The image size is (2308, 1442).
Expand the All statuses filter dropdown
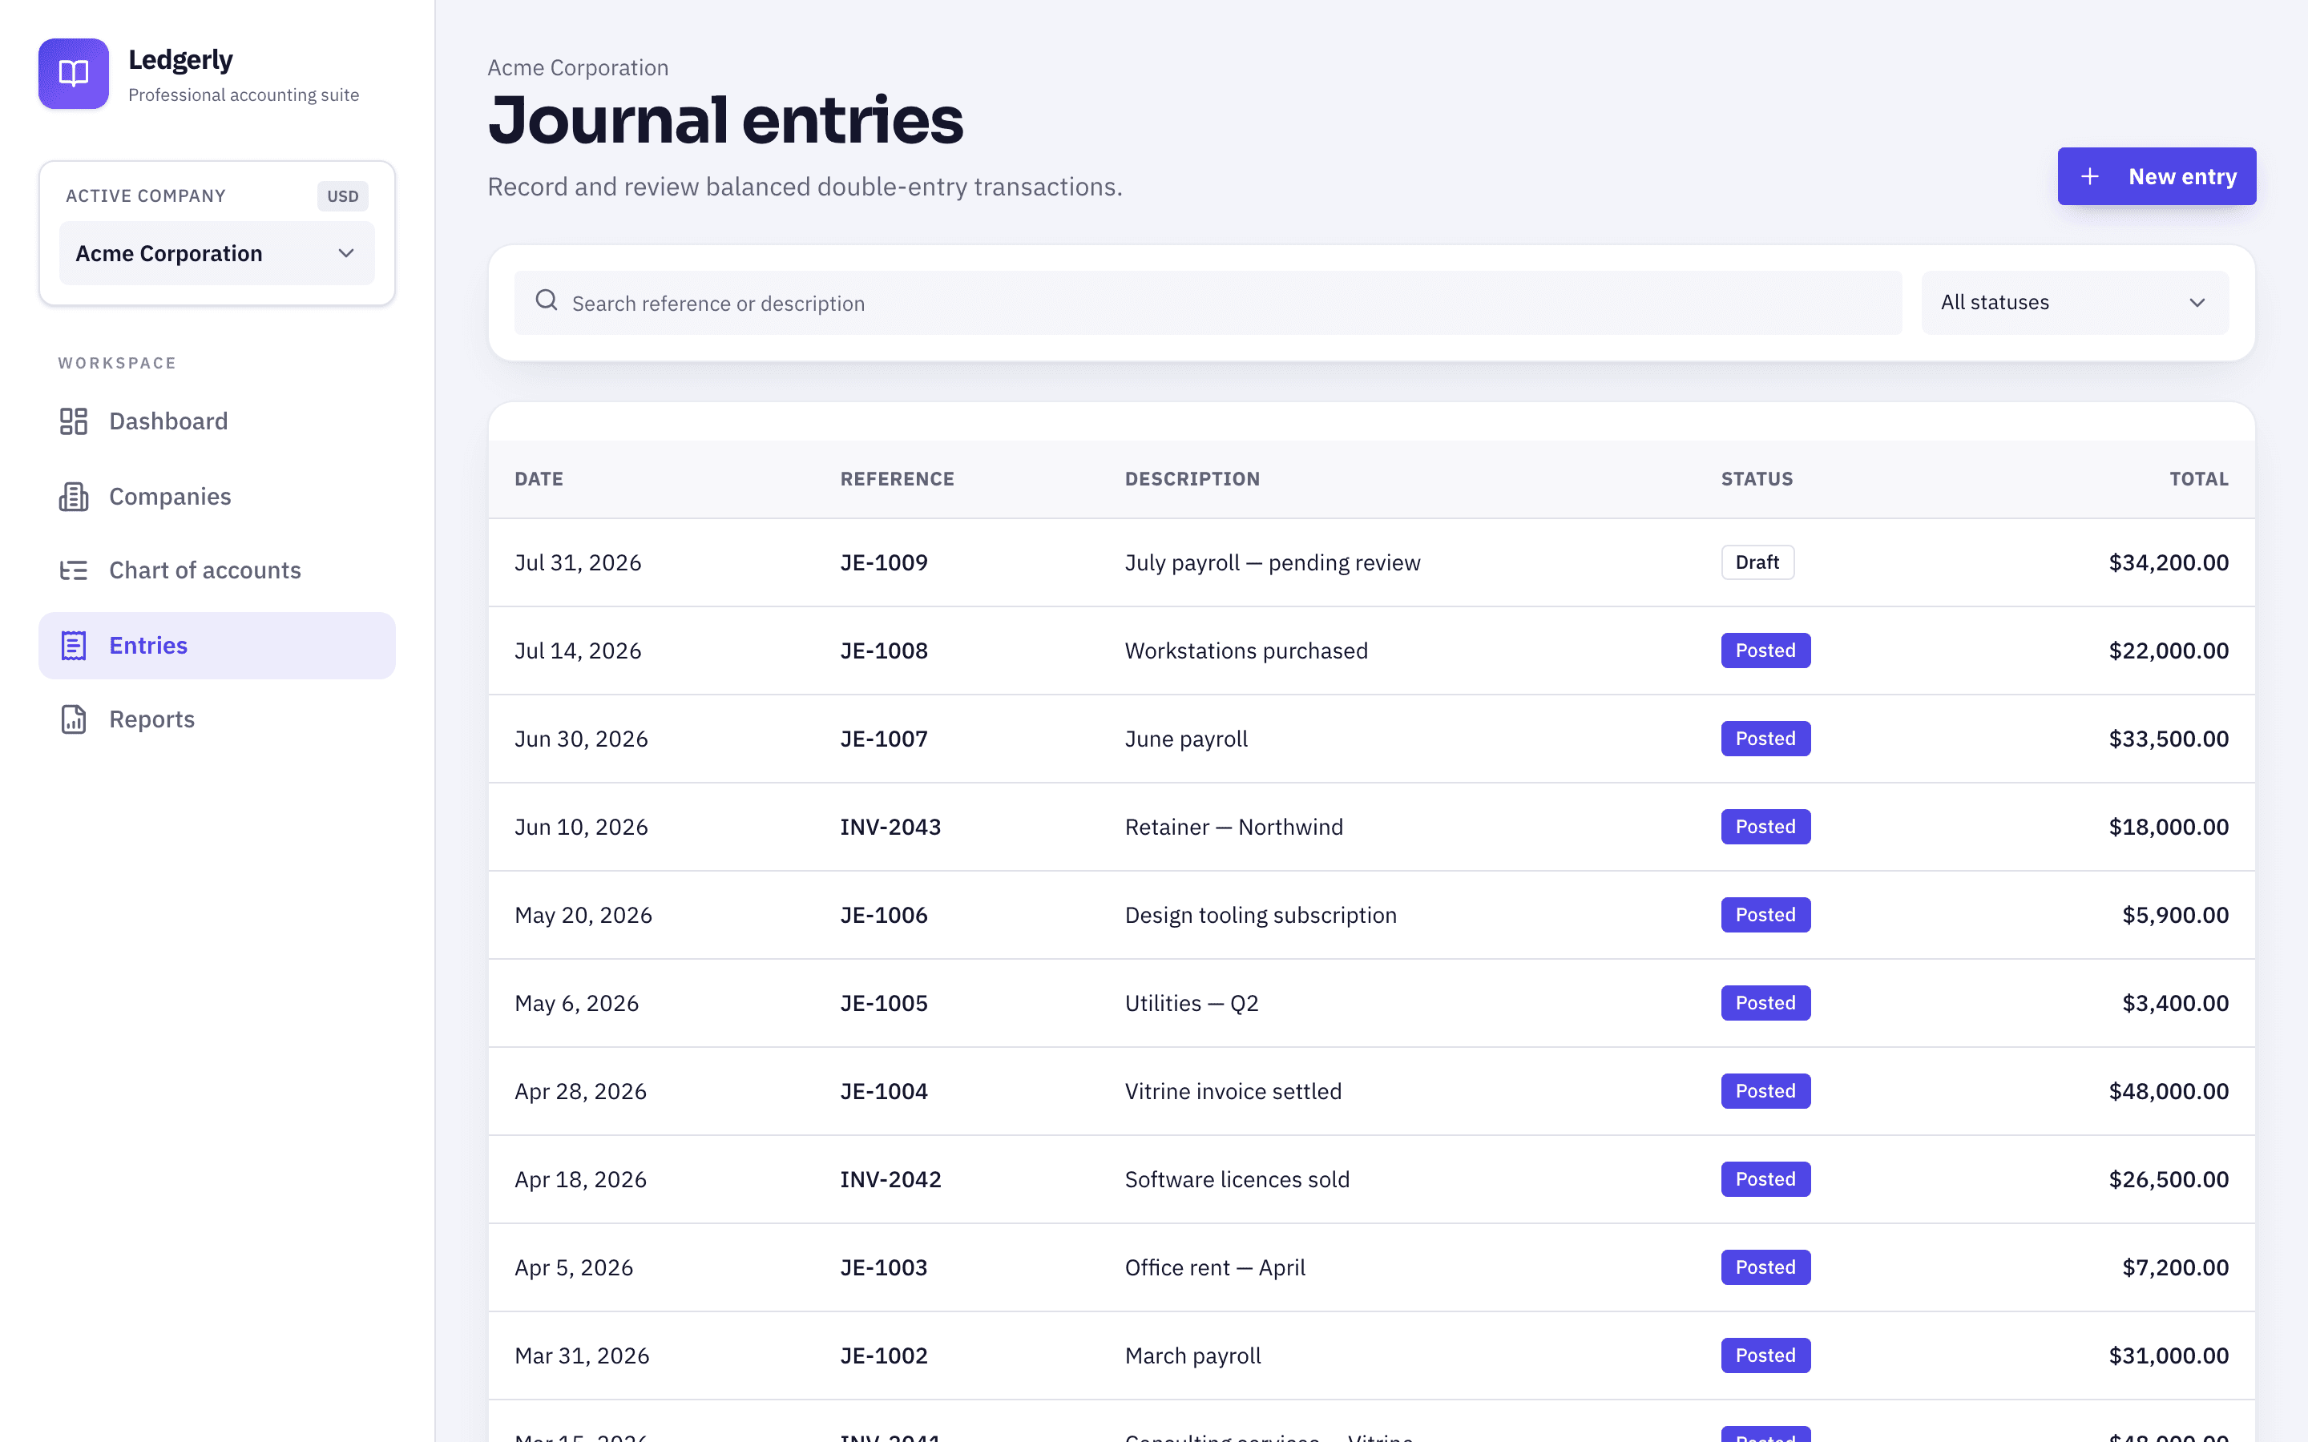point(2074,302)
